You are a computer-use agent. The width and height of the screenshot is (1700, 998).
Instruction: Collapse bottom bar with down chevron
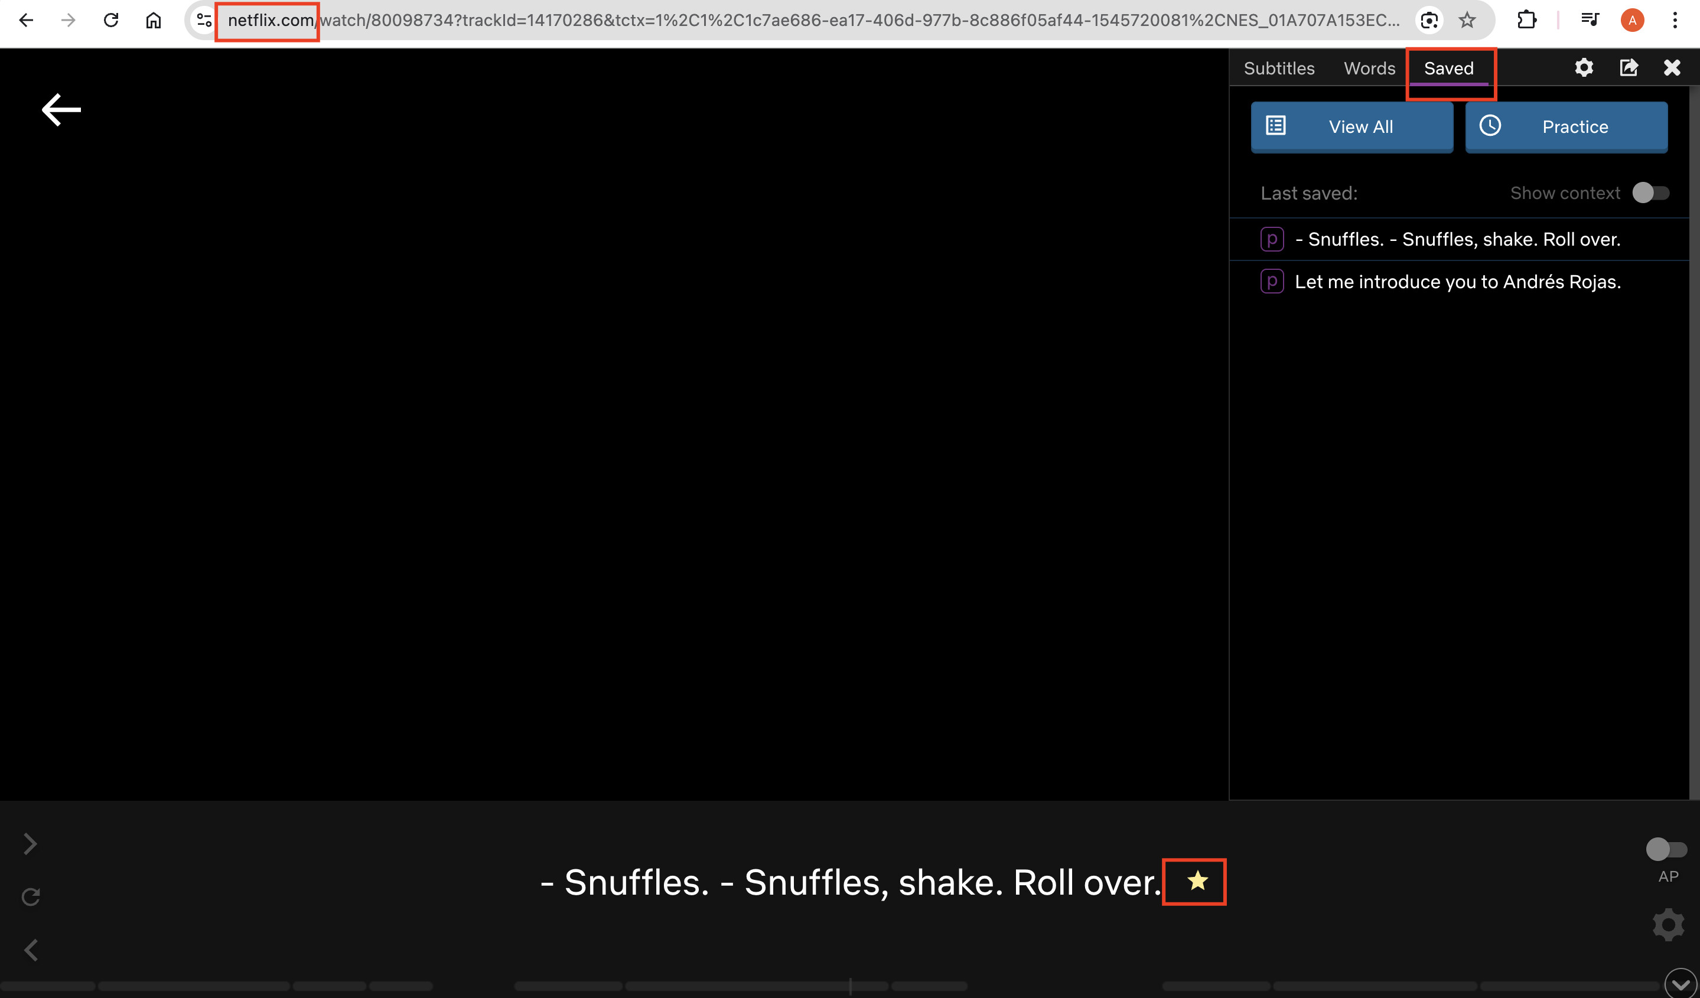[x=1680, y=984]
